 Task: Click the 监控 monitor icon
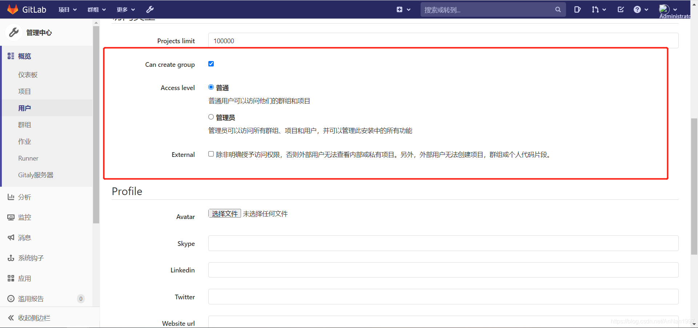(x=11, y=217)
